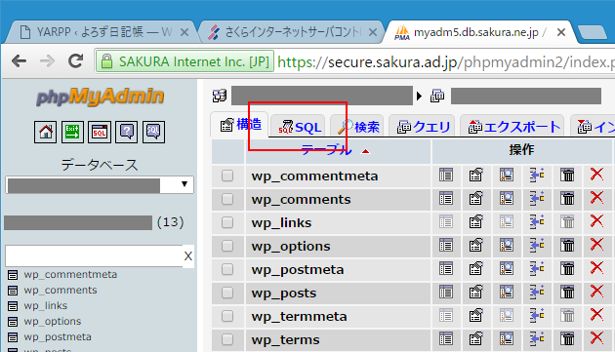615x352 pixels.
Task: Open structure icon for wp_comments row
Action: coord(475,198)
